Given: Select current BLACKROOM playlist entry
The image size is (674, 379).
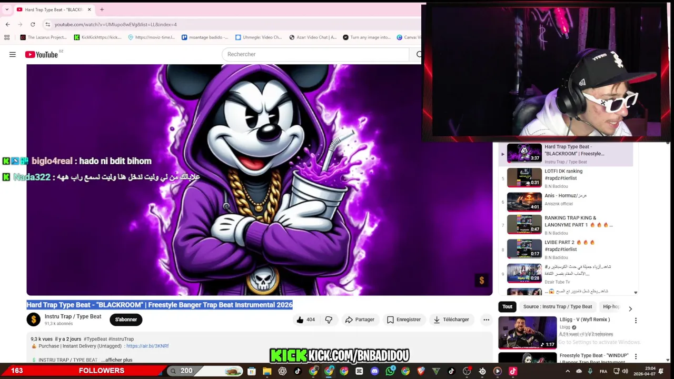Looking at the screenshot, I should pyautogui.click(x=566, y=153).
